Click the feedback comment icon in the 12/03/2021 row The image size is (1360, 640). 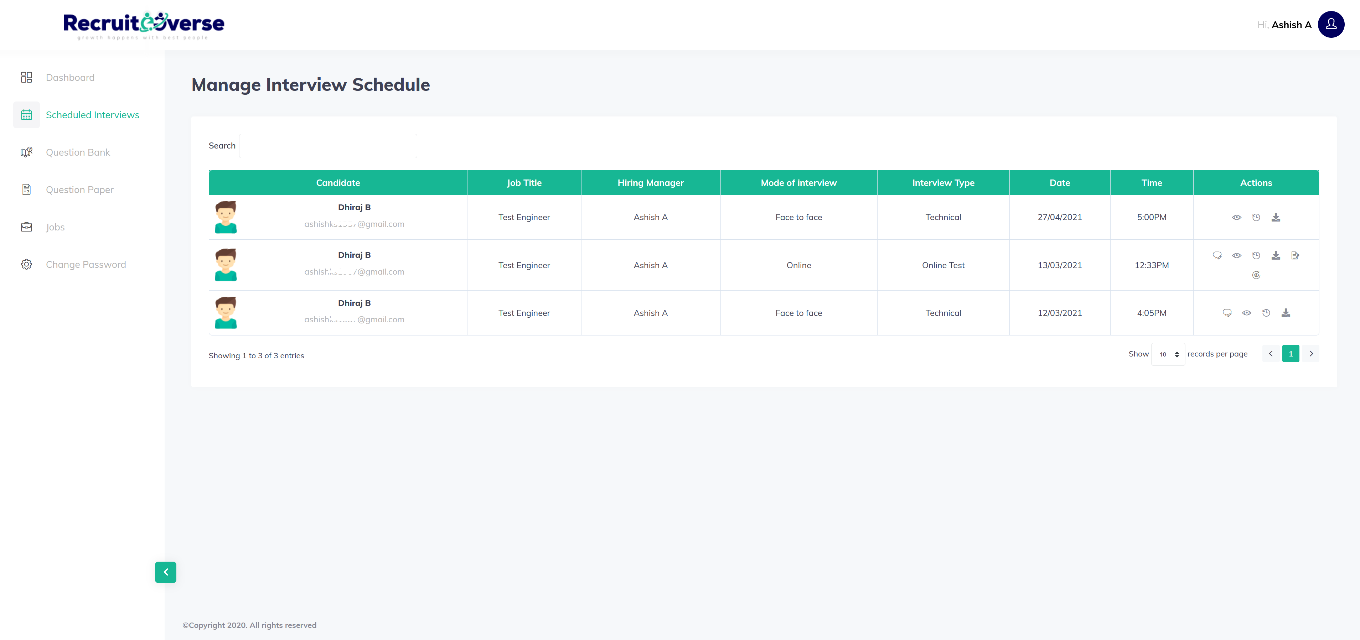pos(1227,313)
